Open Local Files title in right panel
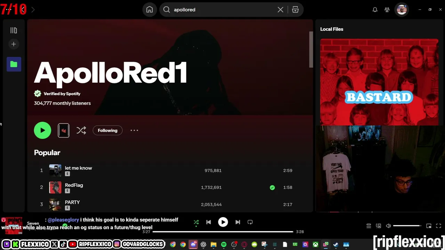 pyautogui.click(x=332, y=29)
